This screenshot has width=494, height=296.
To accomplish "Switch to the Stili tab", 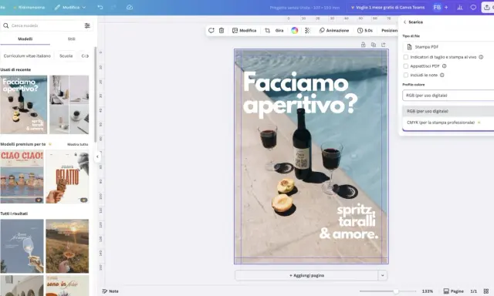I will (x=72, y=39).
